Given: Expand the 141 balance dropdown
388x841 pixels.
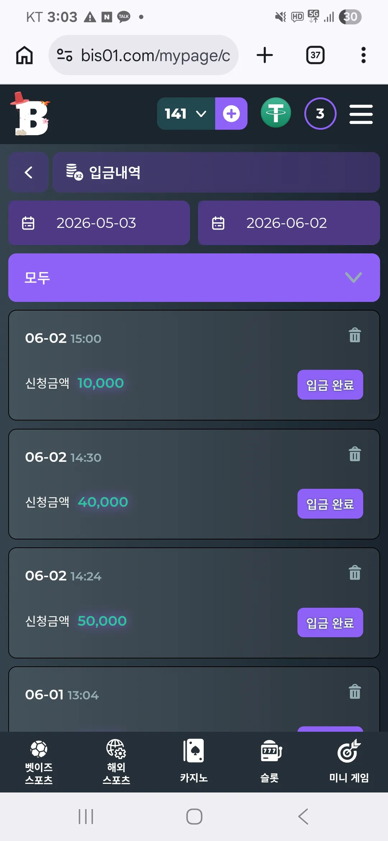Looking at the screenshot, I should click(x=186, y=114).
